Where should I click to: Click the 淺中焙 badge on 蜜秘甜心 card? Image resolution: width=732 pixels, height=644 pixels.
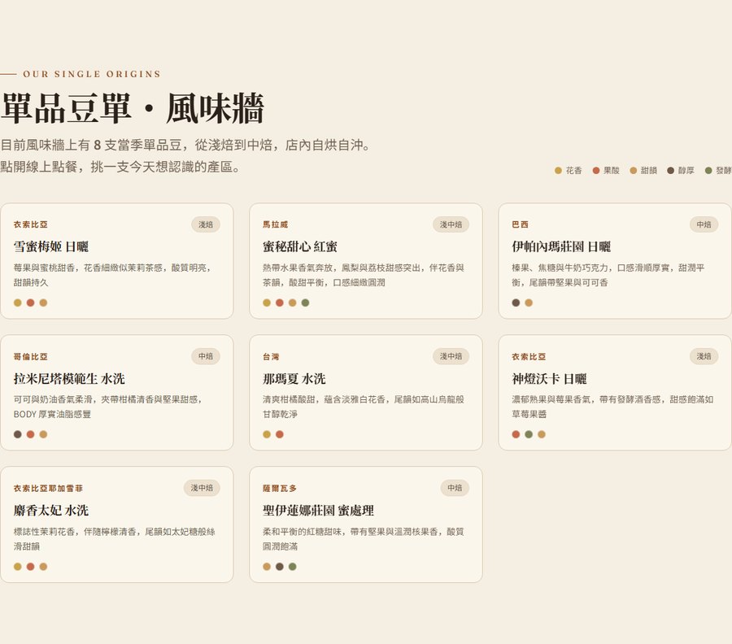pyautogui.click(x=451, y=224)
